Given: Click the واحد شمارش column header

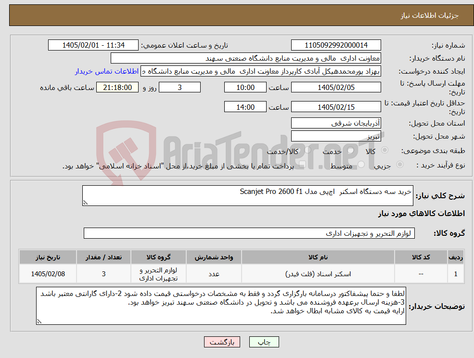Looking at the screenshot, I should [x=214, y=257].
